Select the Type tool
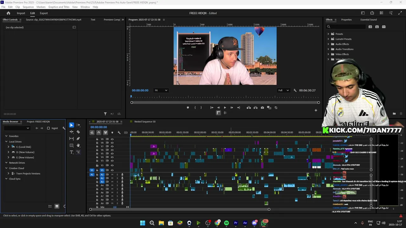 71,152
